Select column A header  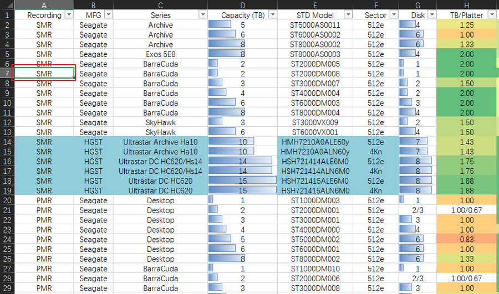(x=44, y=5)
